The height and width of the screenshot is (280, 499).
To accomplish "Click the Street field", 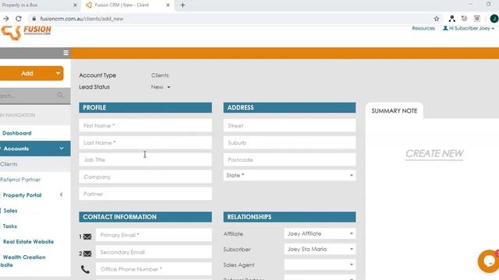I will [289, 126].
